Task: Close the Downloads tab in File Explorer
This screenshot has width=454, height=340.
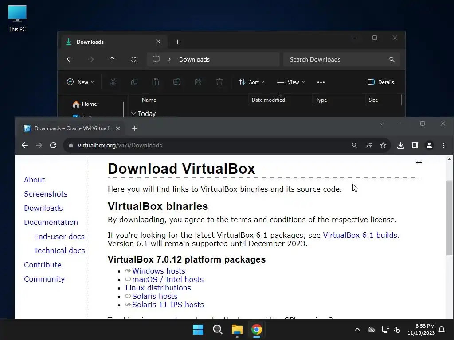Action: (x=158, y=42)
